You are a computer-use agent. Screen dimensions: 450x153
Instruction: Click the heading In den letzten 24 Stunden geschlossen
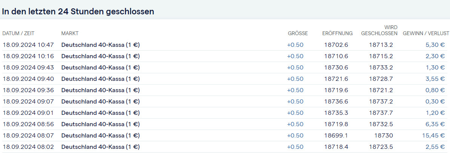[78, 11]
